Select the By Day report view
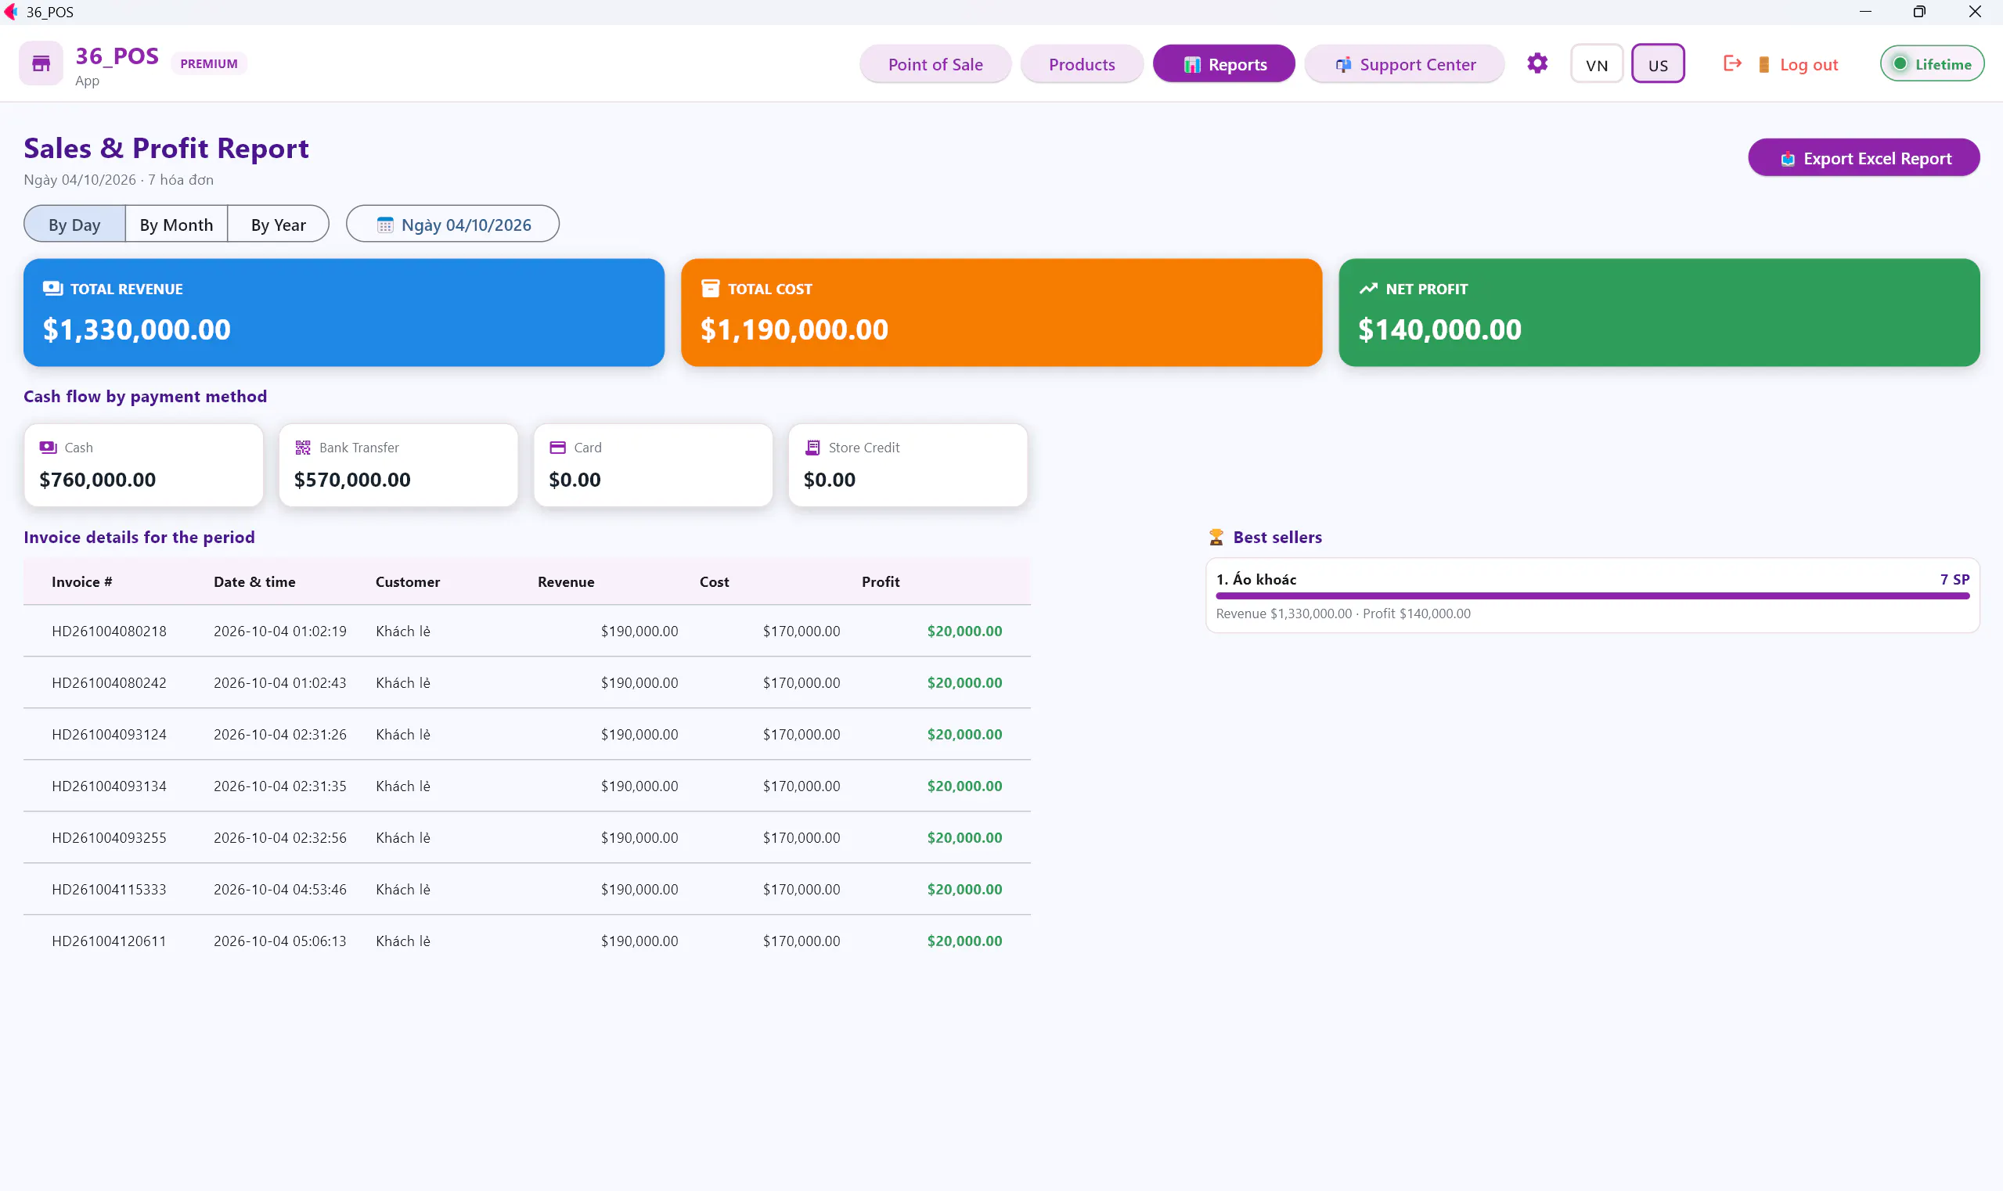This screenshot has height=1191, width=2003. [x=74, y=224]
